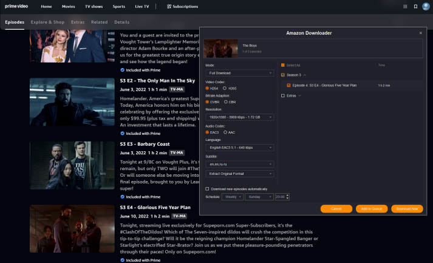Enable download new episodes automatically

click(208, 188)
